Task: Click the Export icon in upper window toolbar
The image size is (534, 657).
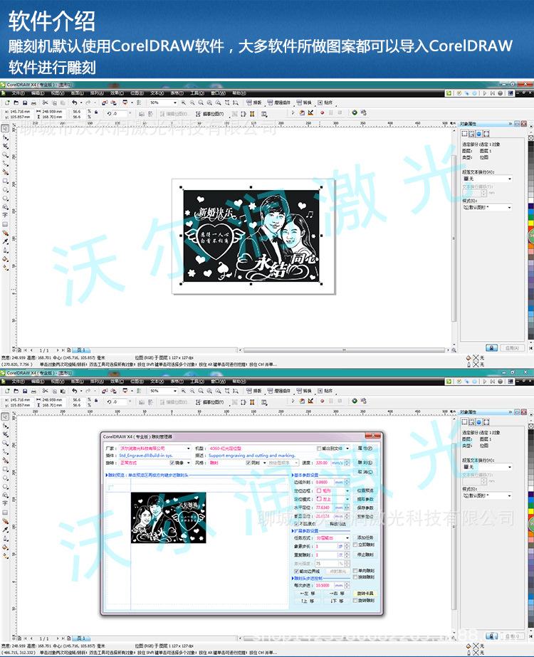Action: (113, 103)
